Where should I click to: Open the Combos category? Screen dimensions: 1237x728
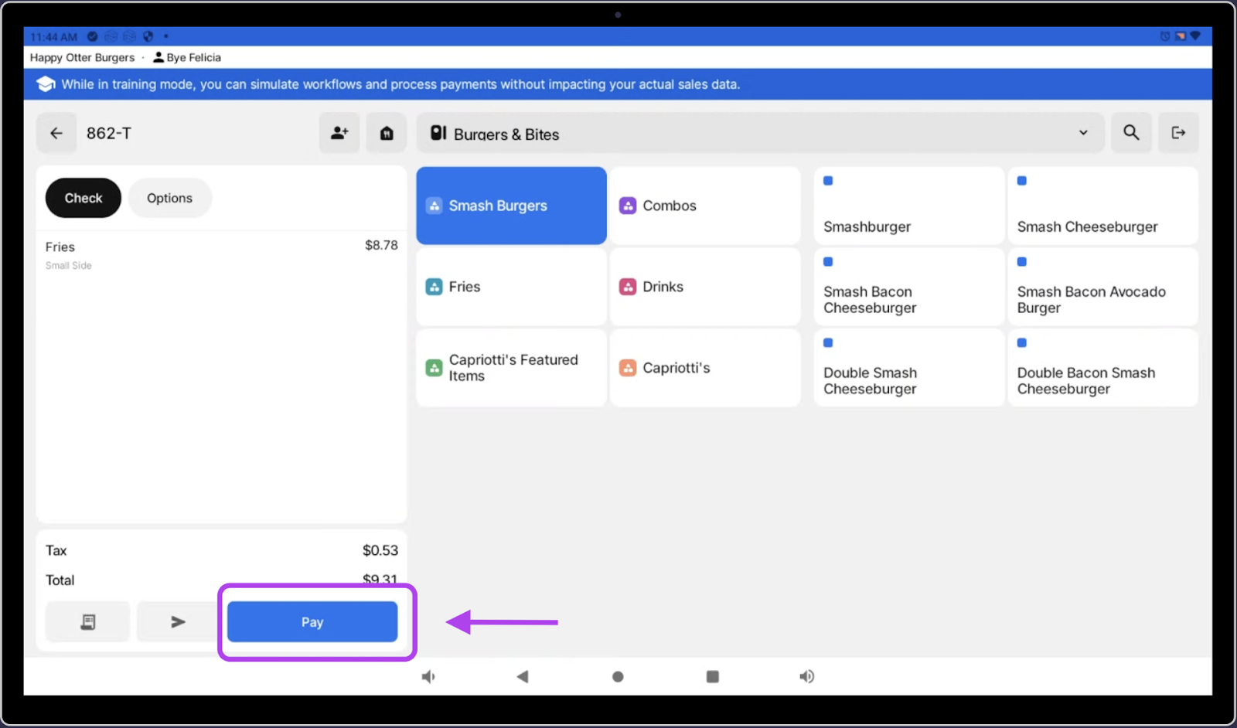[704, 206]
